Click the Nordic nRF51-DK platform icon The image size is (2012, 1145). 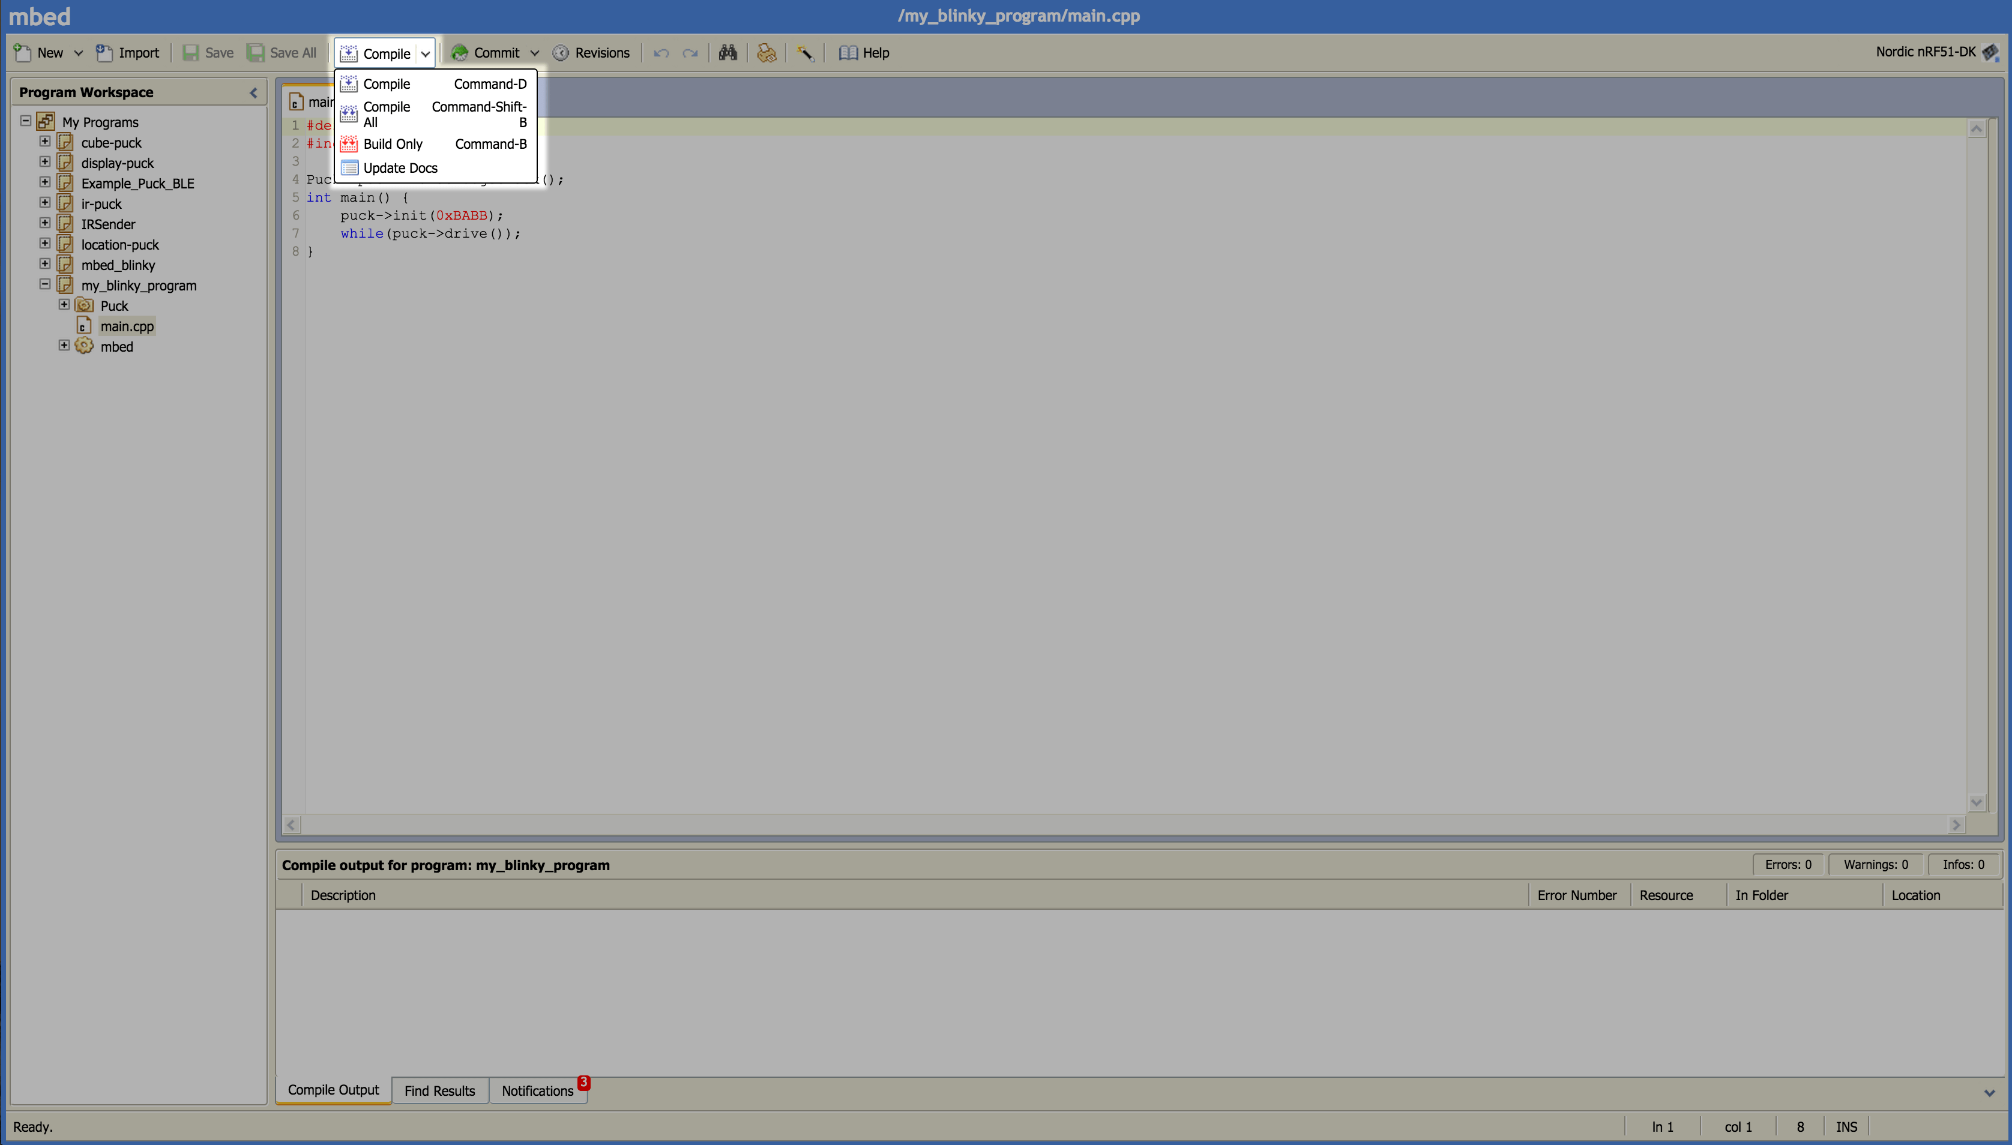pos(1991,53)
